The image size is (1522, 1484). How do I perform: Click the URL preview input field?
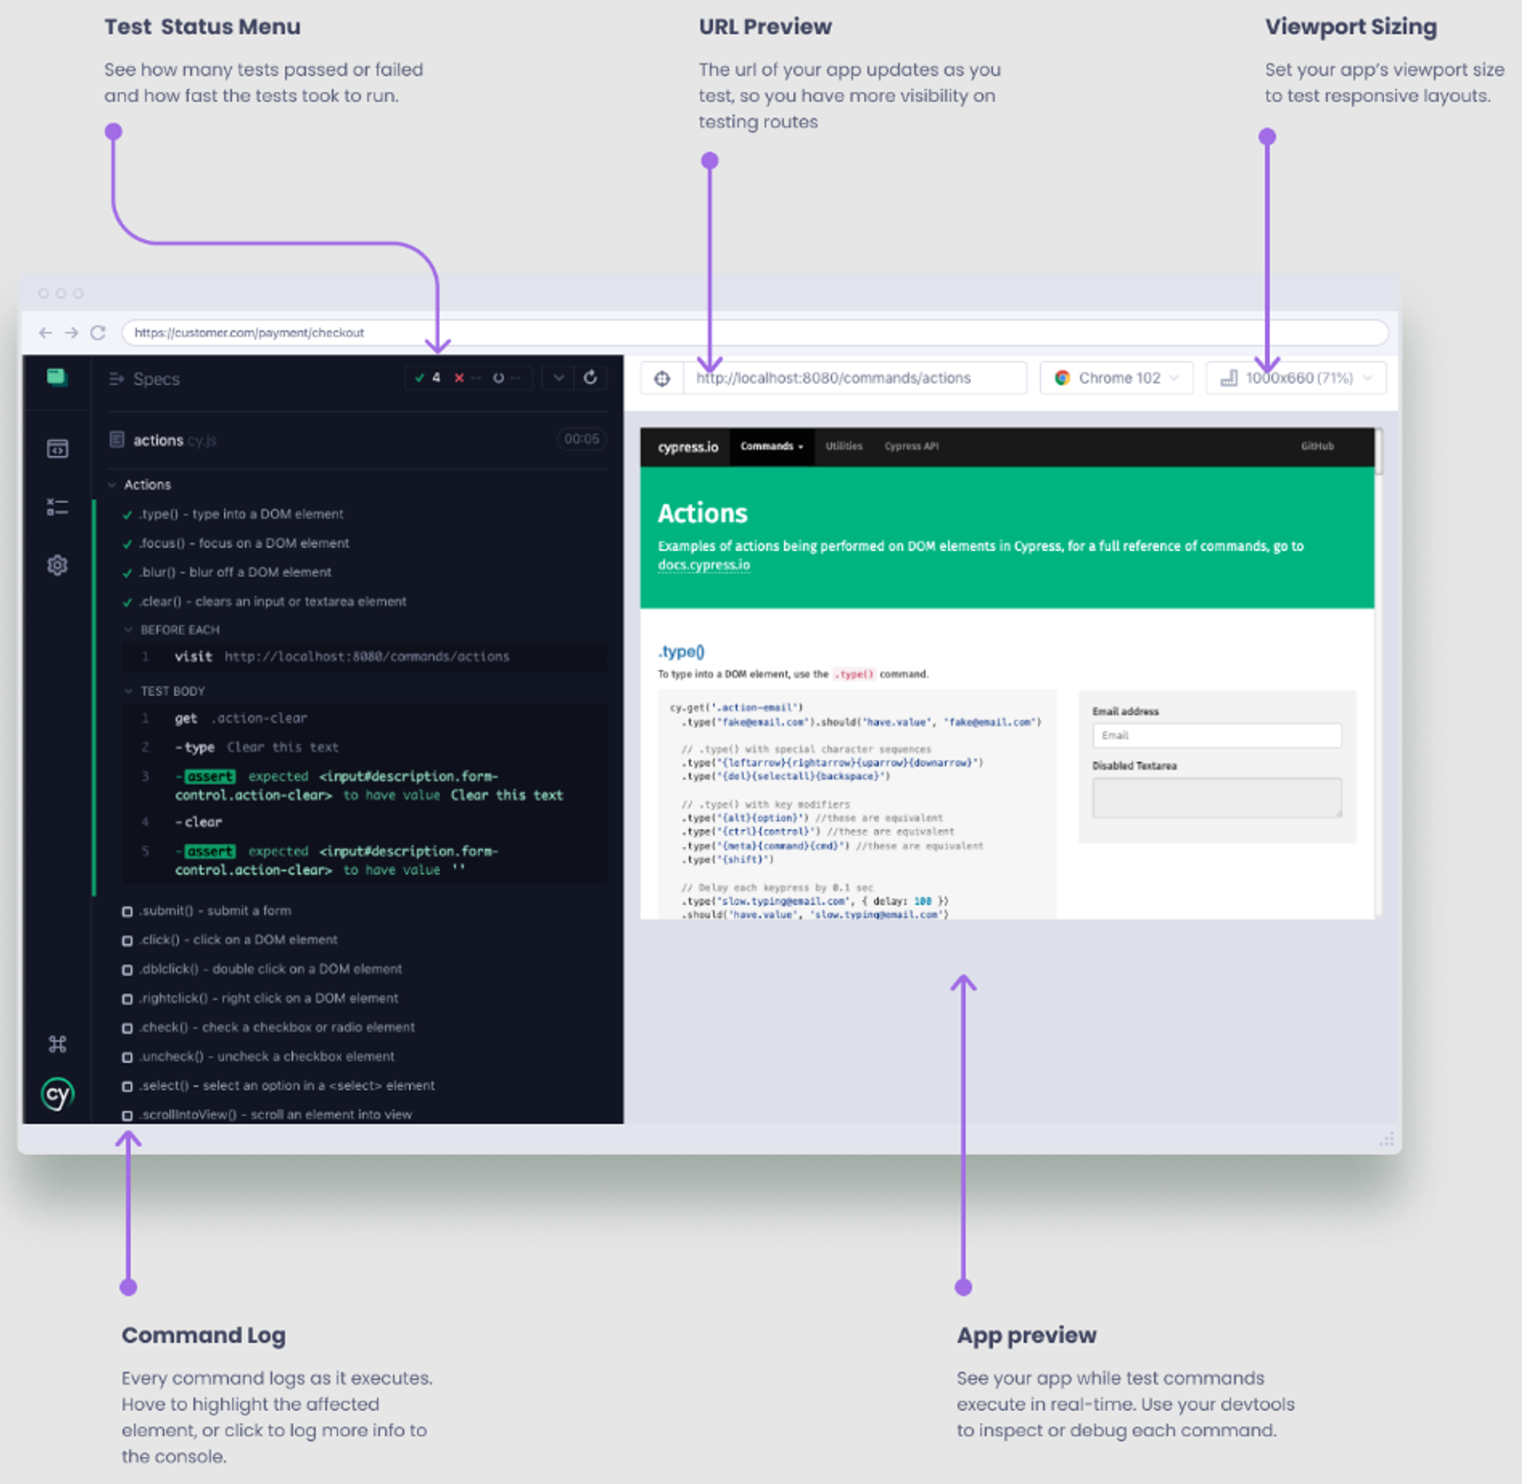(x=853, y=378)
